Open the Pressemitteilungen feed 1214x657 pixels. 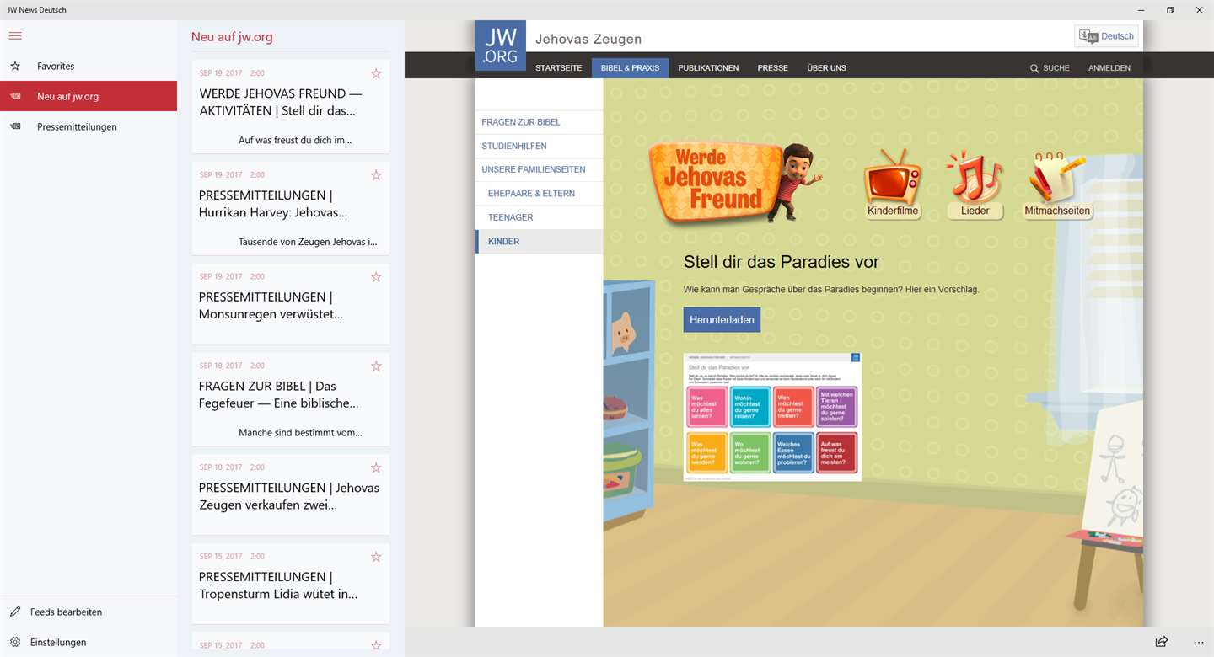tap(89, 126)
